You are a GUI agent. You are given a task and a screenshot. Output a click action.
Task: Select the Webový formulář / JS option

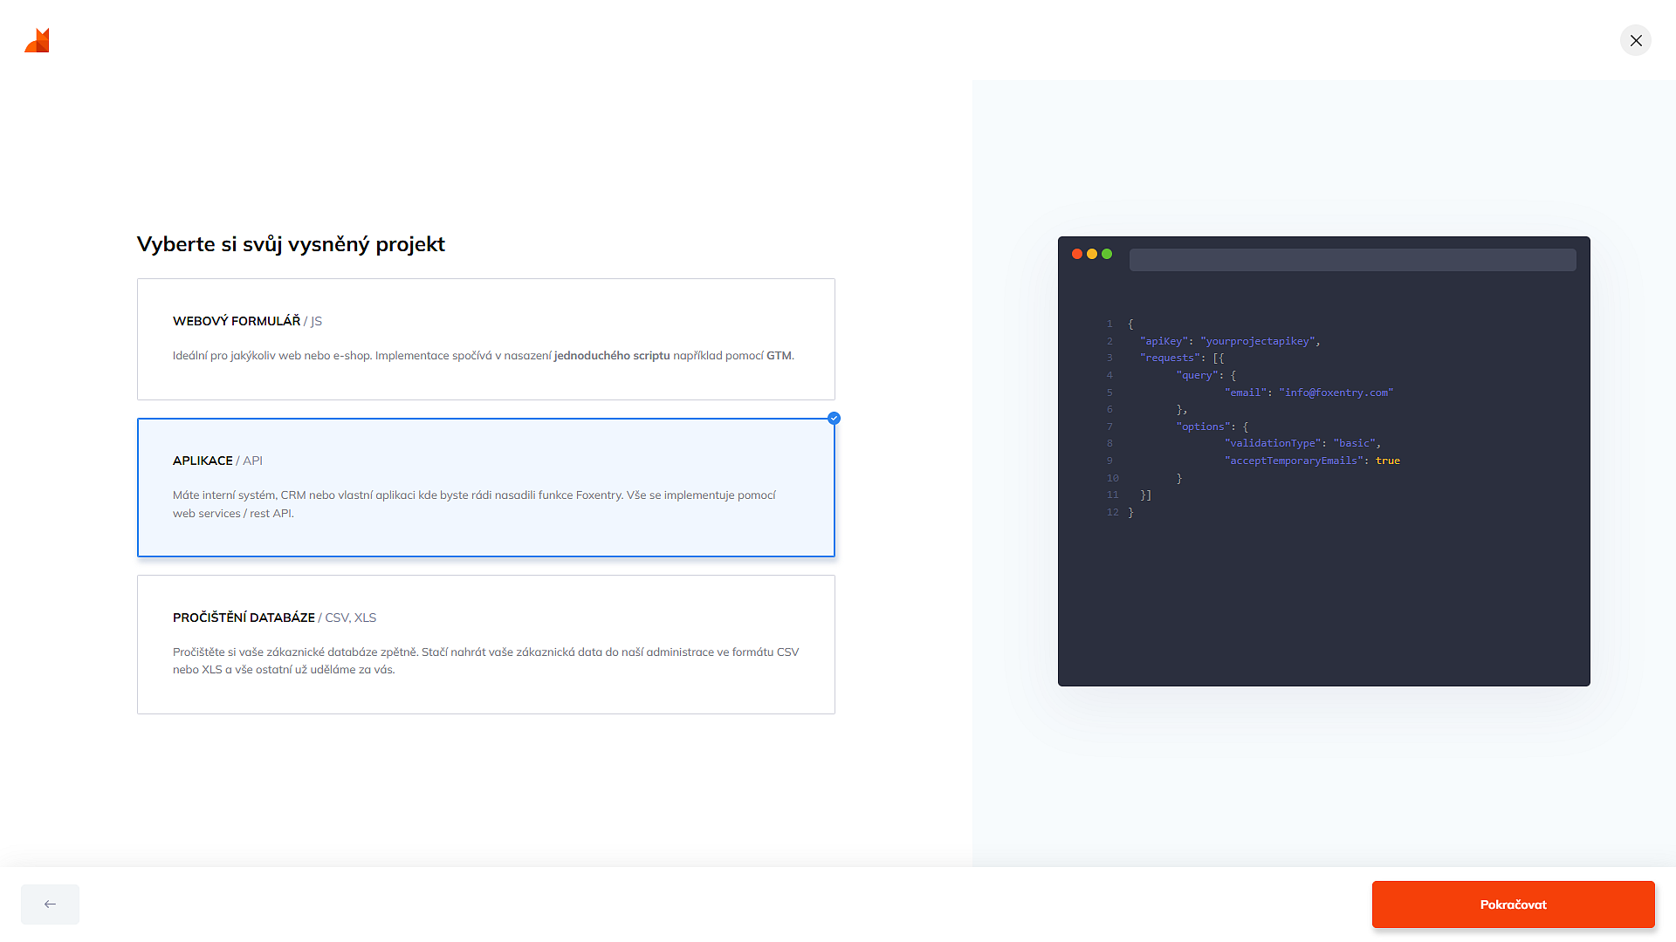click(485, 339)
